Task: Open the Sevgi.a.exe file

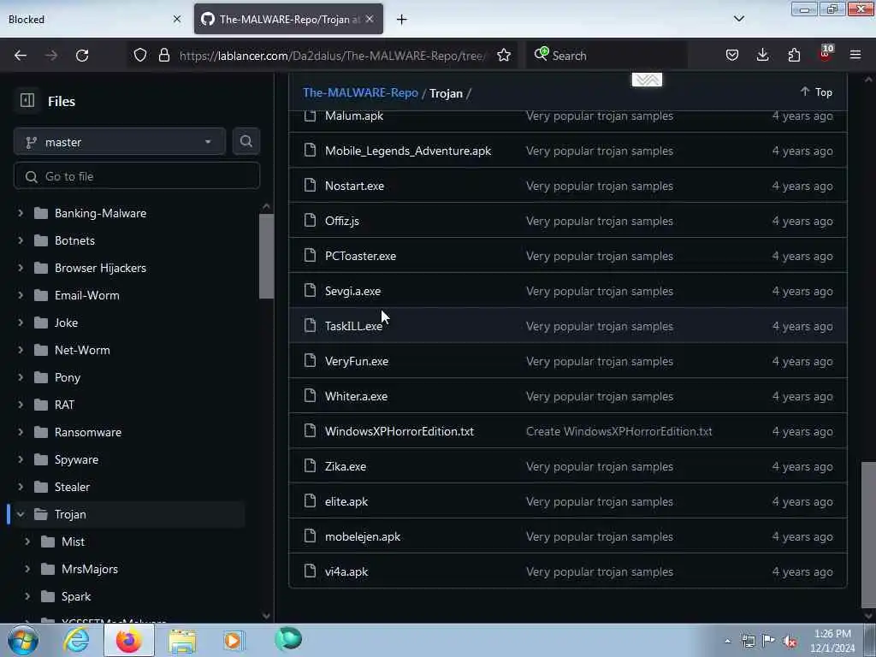Action: (352, 292)
